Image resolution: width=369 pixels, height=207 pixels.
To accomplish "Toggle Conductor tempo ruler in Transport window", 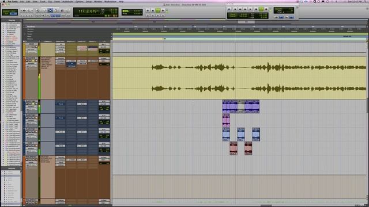I will 292,17.
